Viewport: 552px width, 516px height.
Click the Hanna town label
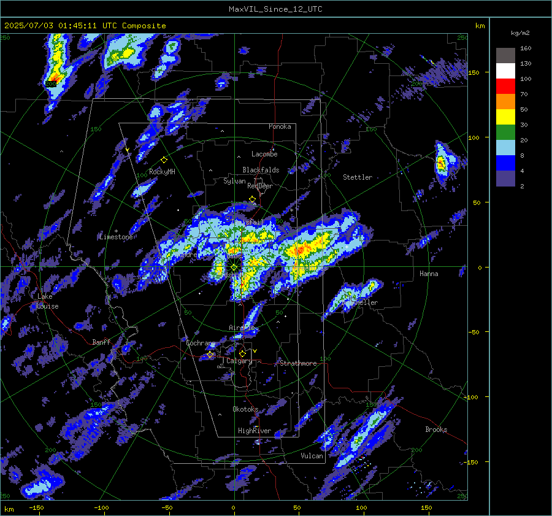[429, 274]
